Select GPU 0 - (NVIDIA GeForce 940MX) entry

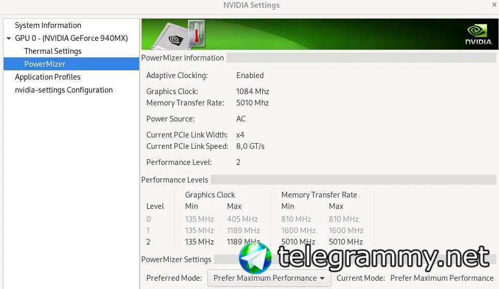point(71,38)
